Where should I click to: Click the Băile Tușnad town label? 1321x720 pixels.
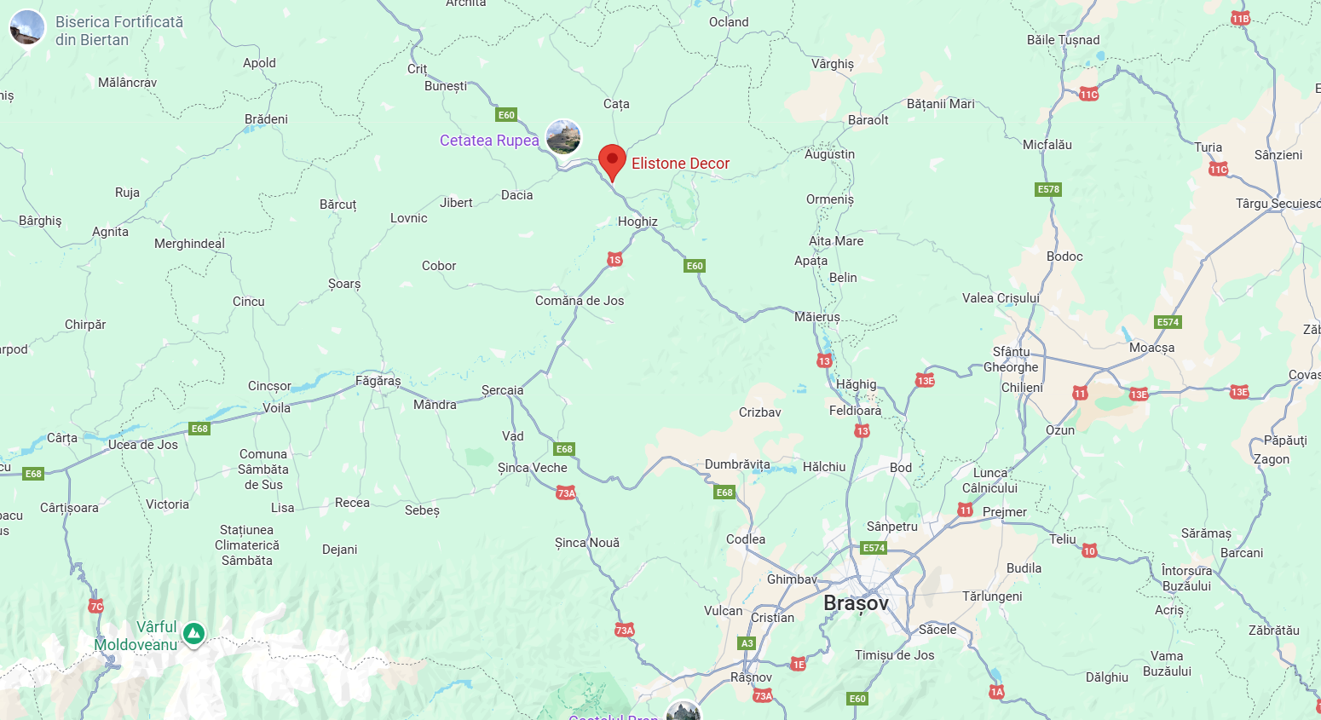tap(1064, 40)
